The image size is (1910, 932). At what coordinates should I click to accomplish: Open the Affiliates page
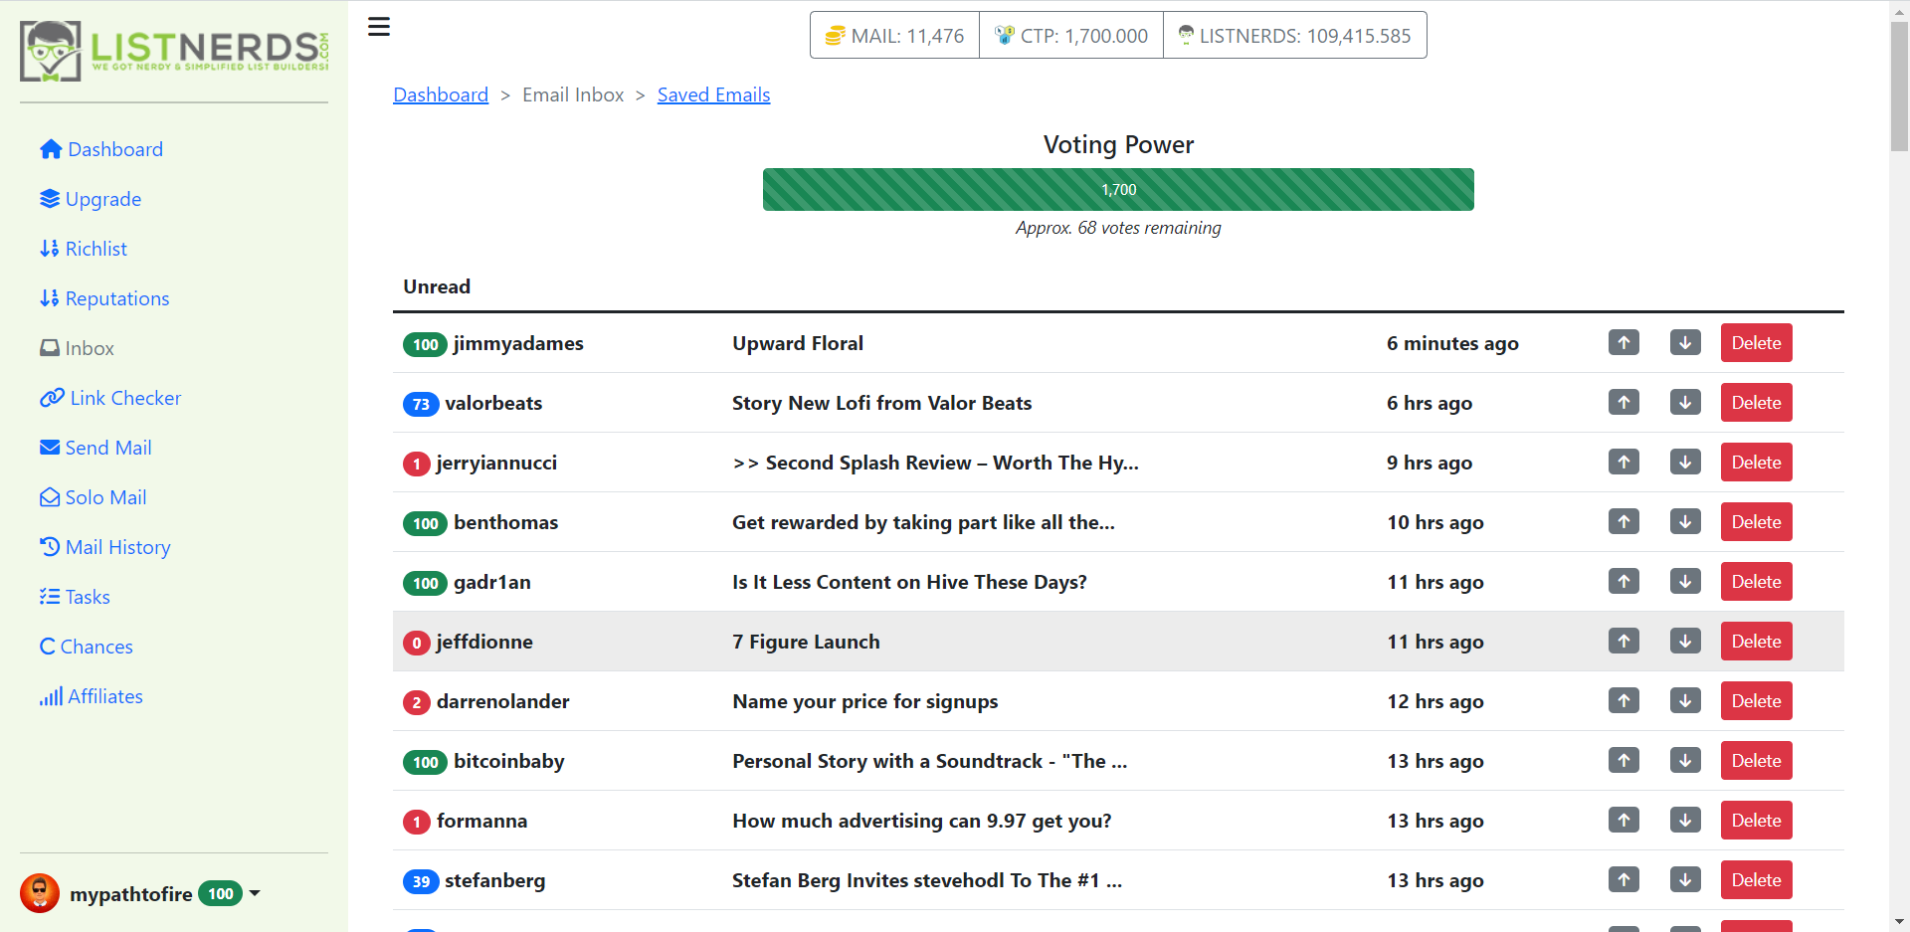(92, 696)
